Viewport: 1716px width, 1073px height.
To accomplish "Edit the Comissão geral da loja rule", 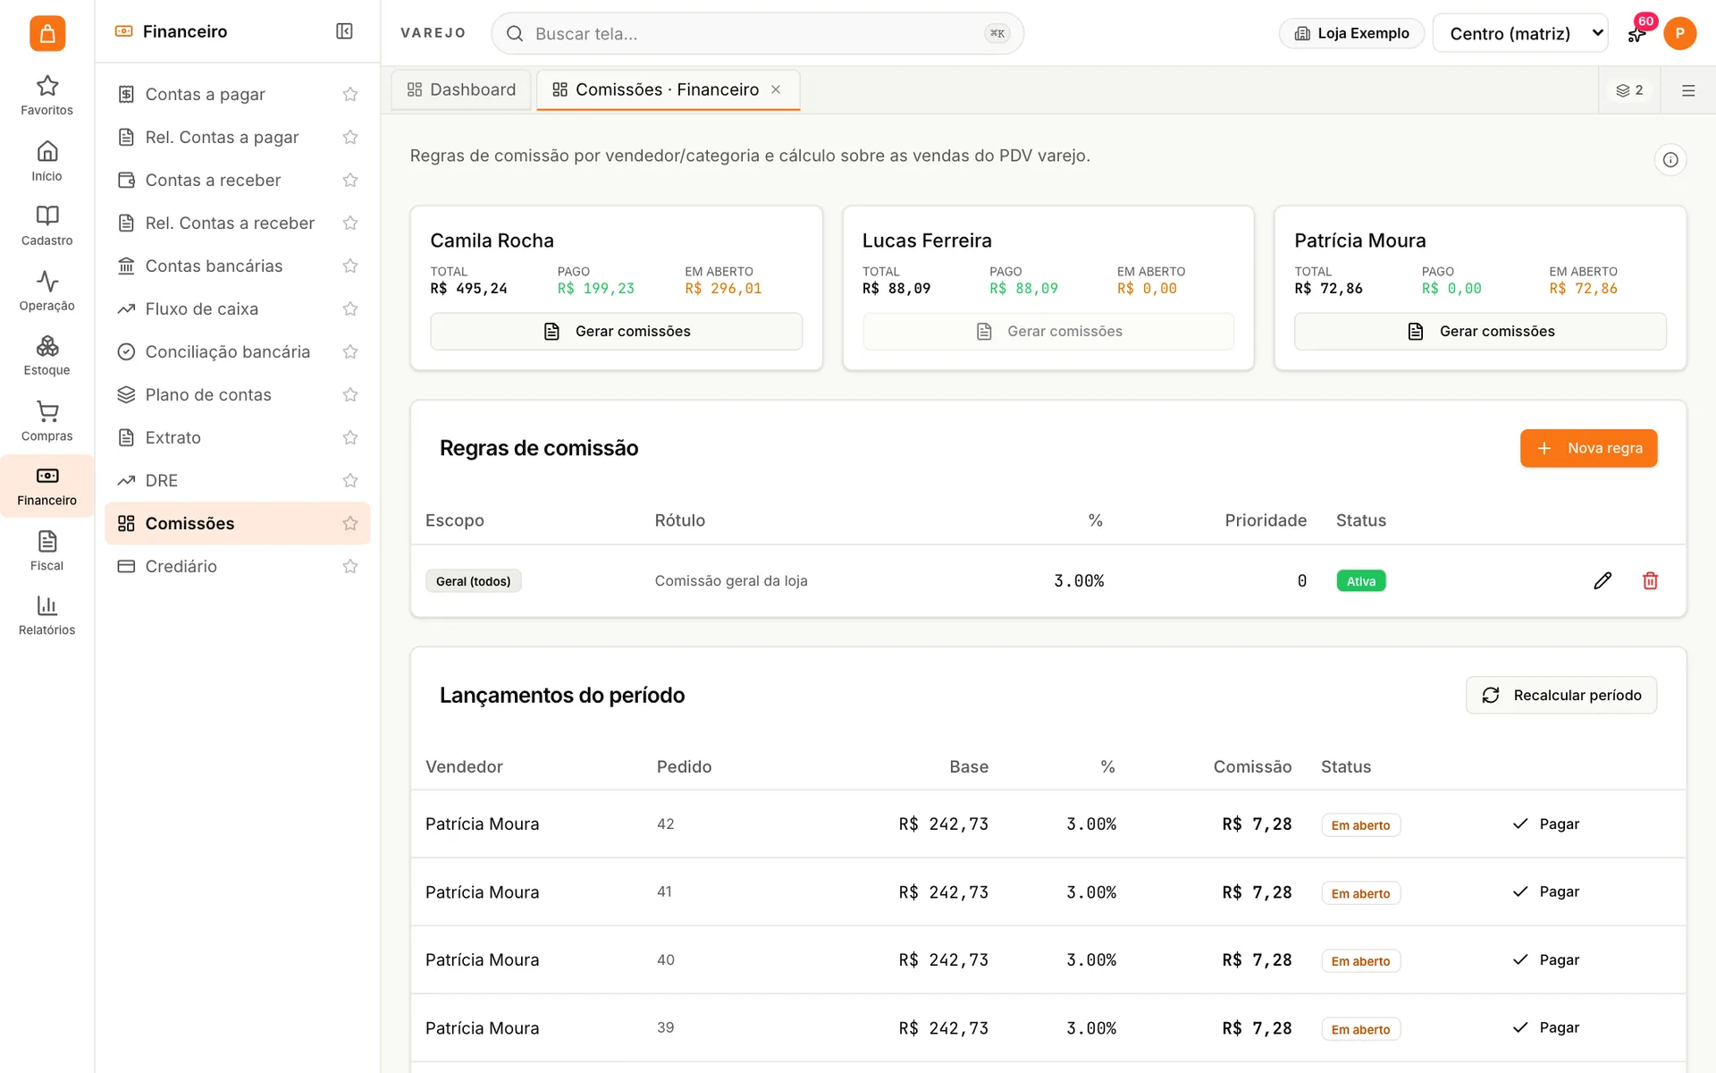I will click(1602, 581).
